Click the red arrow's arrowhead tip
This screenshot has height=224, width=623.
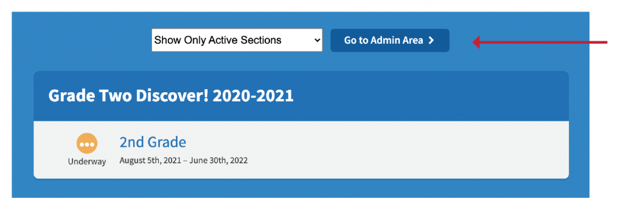point(475,42)
